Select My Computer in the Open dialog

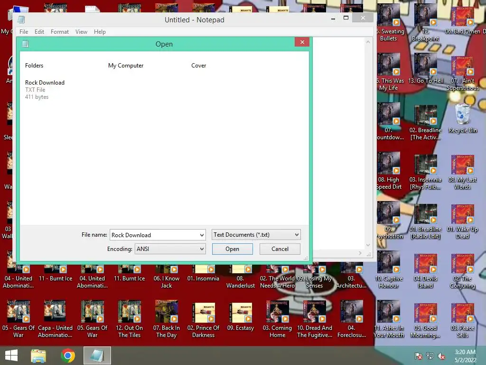[126, 66]
